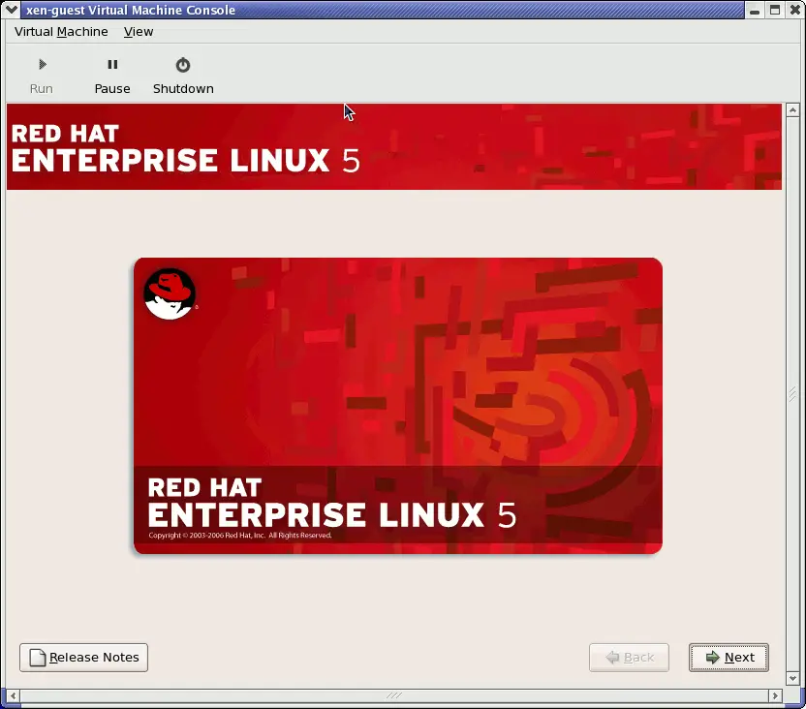Open the Release Notes
Image resolution: width=806 pixels, height=709 pixels.
coord(83,657)
